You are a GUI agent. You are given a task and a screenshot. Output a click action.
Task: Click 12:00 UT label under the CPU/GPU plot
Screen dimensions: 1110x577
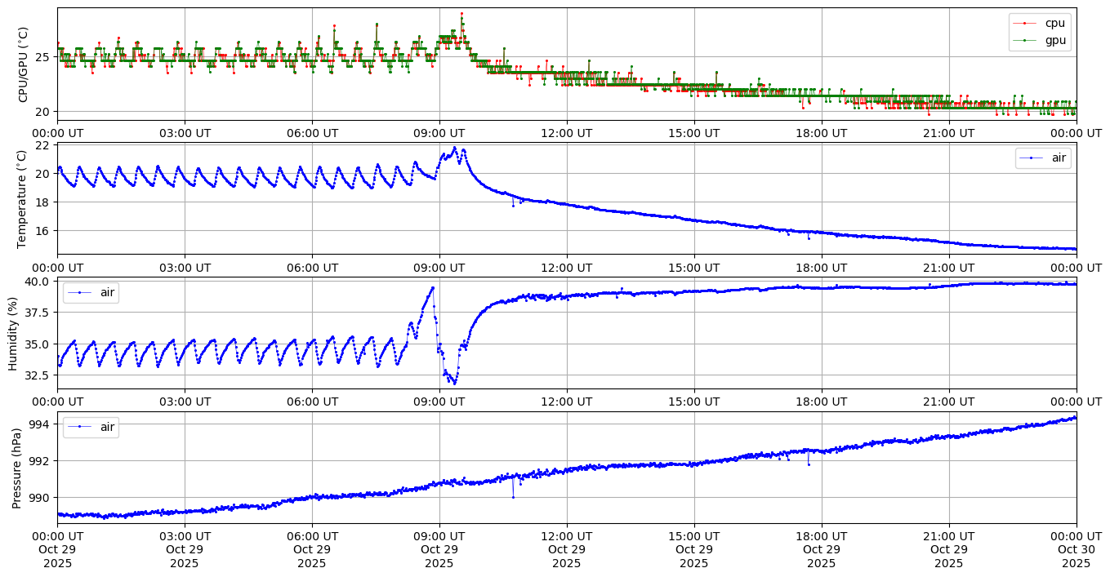click(x=566, y=133)
